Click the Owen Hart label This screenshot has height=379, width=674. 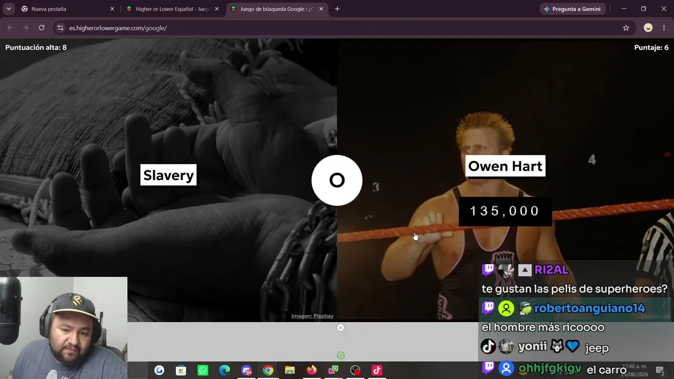pyautogui.click(x=505, y=166)
